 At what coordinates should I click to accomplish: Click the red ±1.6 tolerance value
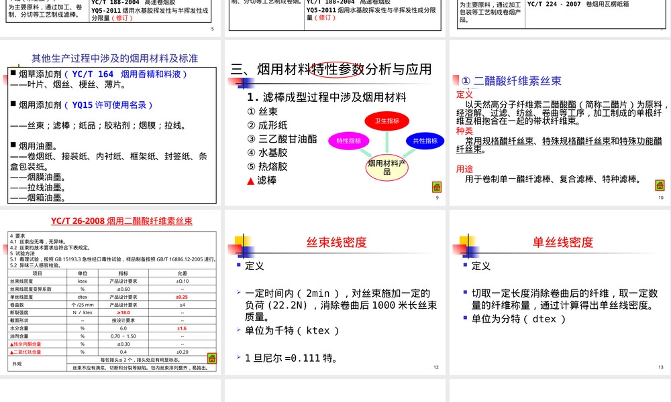pyautogui.click(x=182, y=328)
